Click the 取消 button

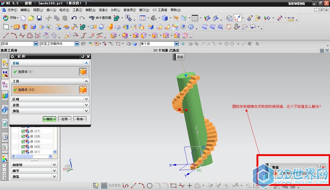tap(80, 119)
